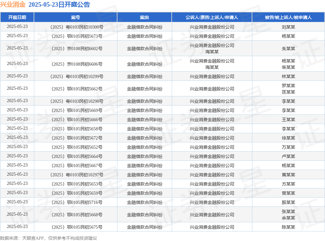
Task: Click case number 鄂0105民初5667号
Action: pyautogui.click(x=77, y=166)
